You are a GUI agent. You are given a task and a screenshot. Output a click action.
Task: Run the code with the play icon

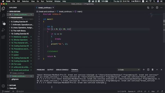coord(152,7)
